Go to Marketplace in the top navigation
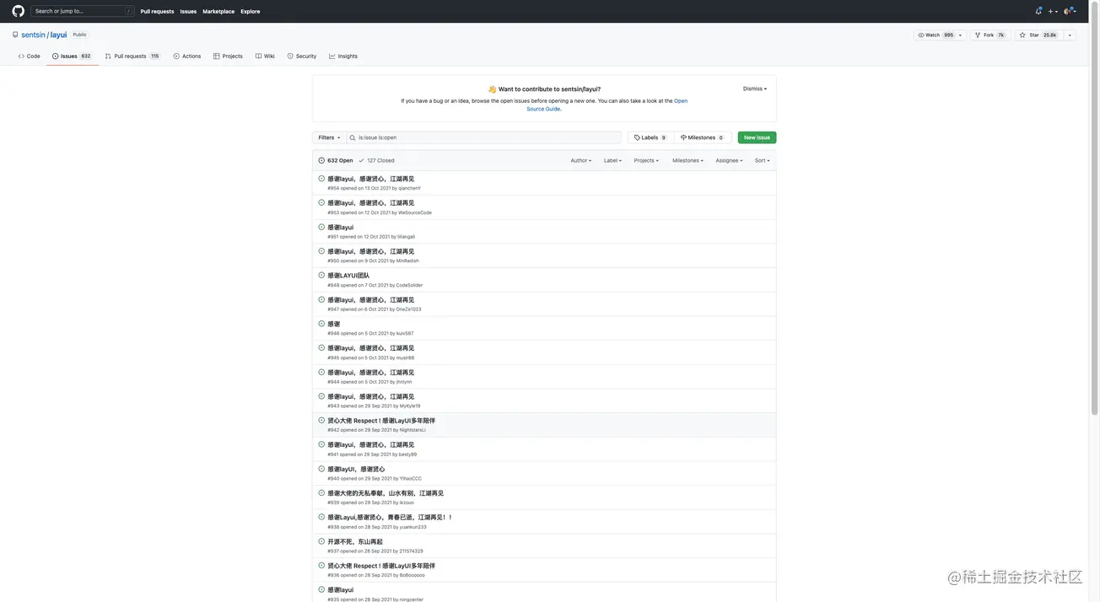Viewport: 1100px width, 602px height. pos(218,12)
